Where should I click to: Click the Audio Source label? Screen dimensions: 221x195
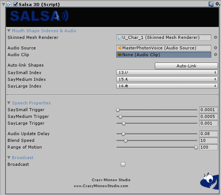(22, 48)
